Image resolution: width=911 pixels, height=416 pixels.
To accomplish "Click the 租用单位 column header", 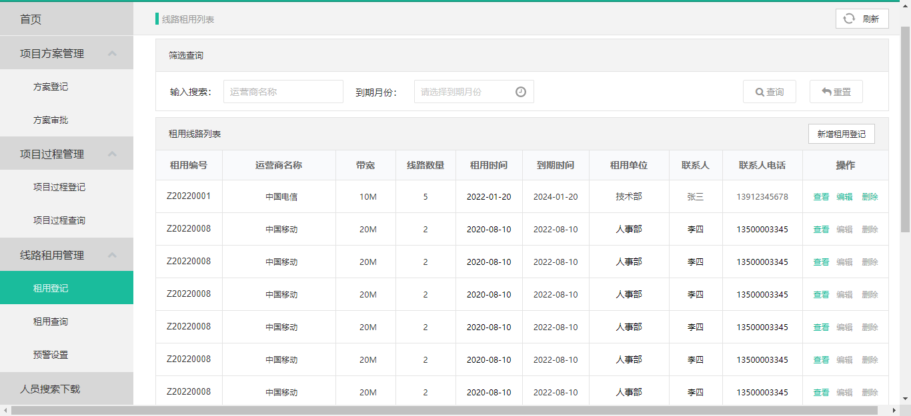I will [x=629, y=165].
